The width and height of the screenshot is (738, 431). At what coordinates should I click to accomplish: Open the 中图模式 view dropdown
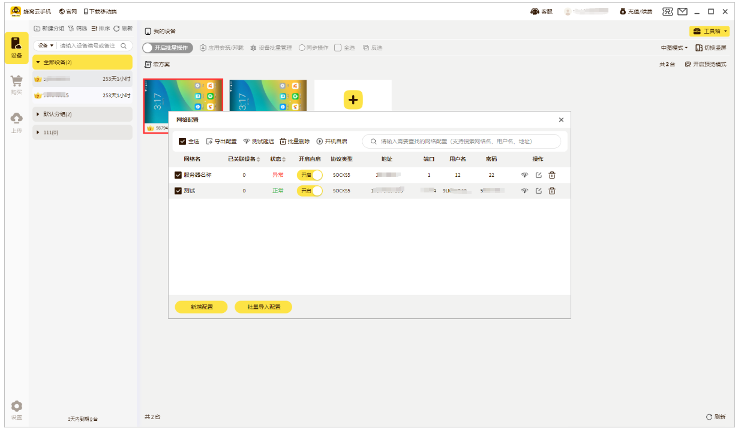[674, 48]
